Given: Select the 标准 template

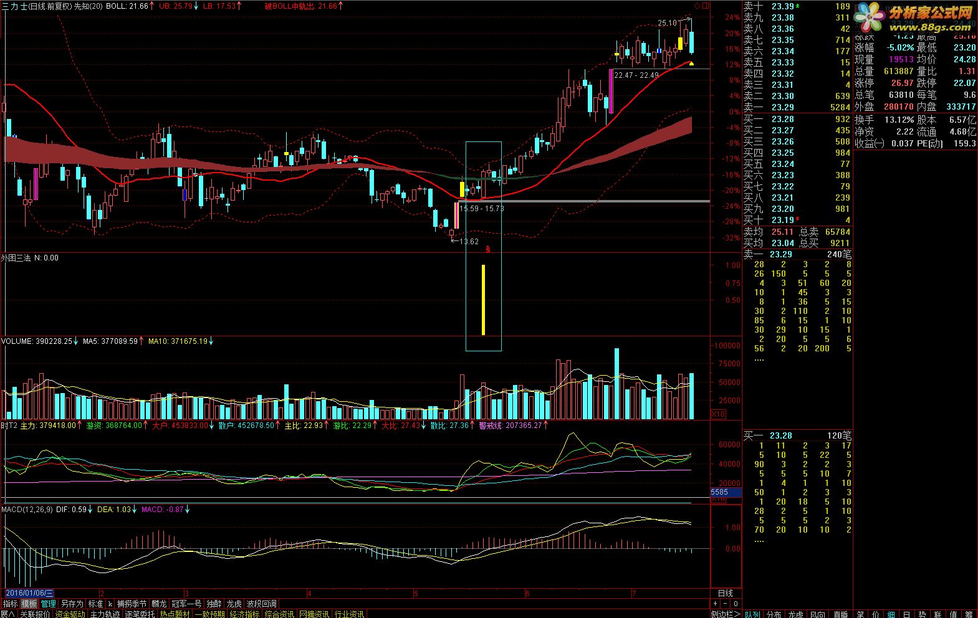Looking at the screenshot, I should point(95,604).
